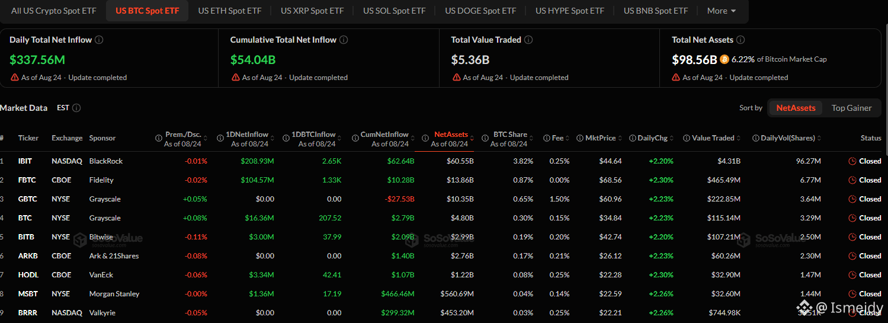Open the More tabs dropdown
The image size is (888, 323).
click(721, 11)
